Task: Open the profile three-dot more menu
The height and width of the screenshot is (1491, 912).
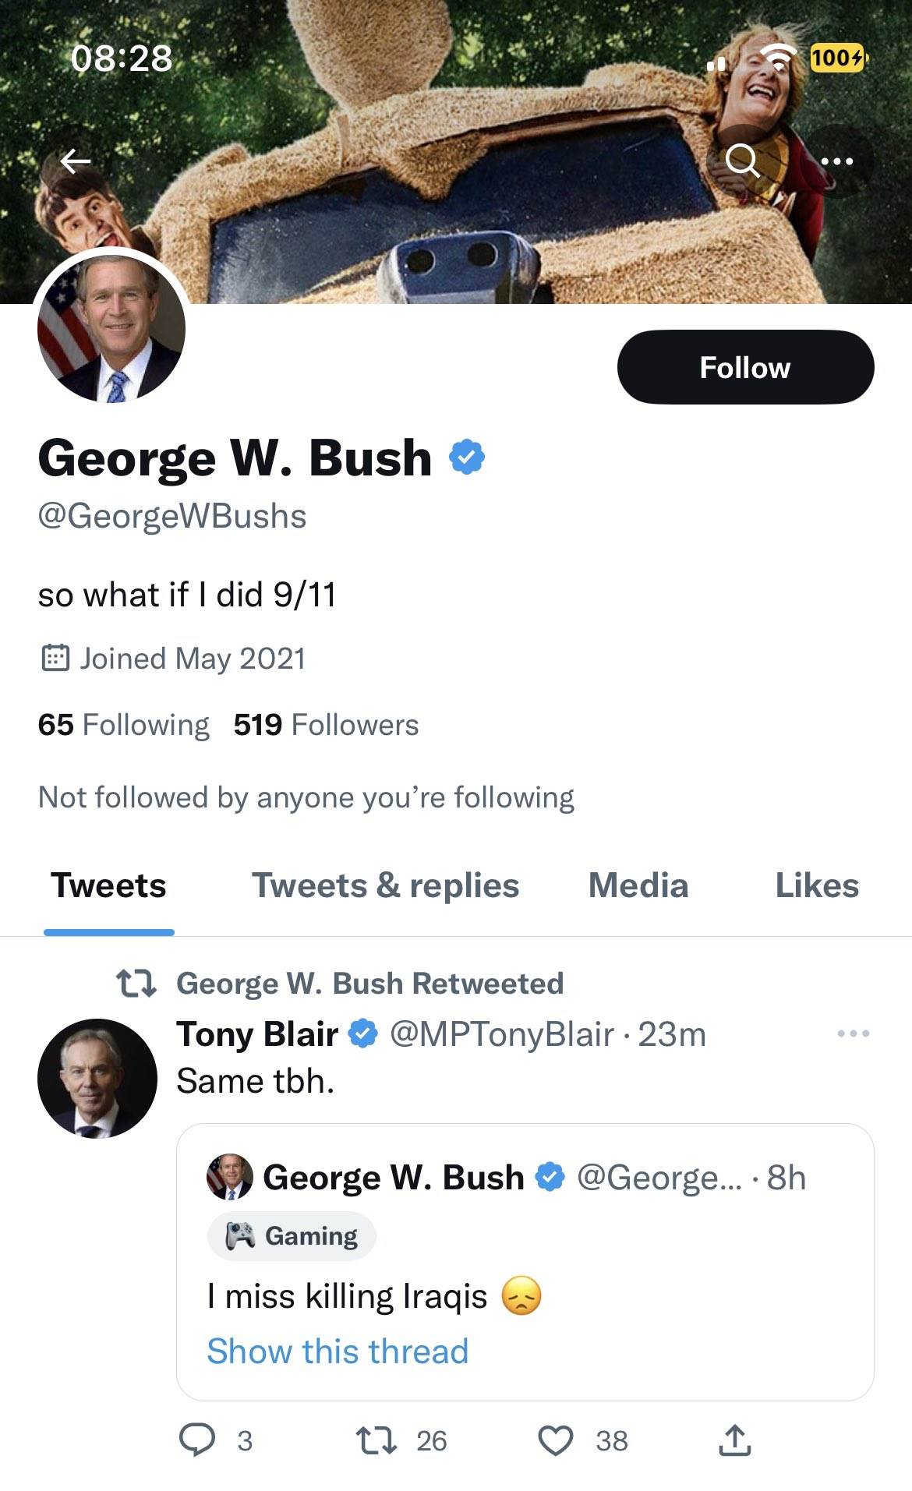Action: point(837,161)
